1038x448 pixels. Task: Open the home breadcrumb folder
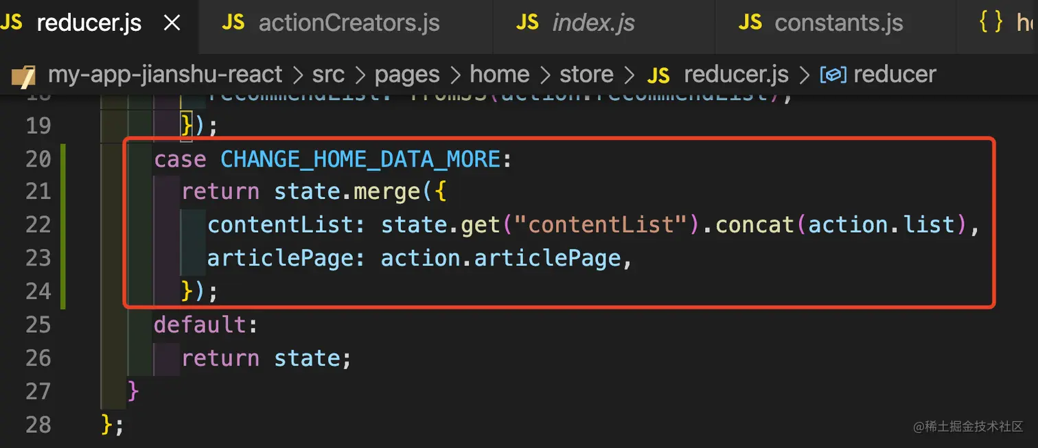point(499,74)
